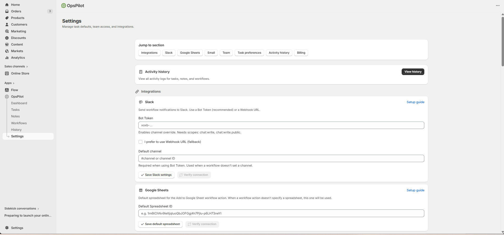Click the Discounts badge icon
The height and width of the screenshot is (235, 504).
(x=7, y=38)
